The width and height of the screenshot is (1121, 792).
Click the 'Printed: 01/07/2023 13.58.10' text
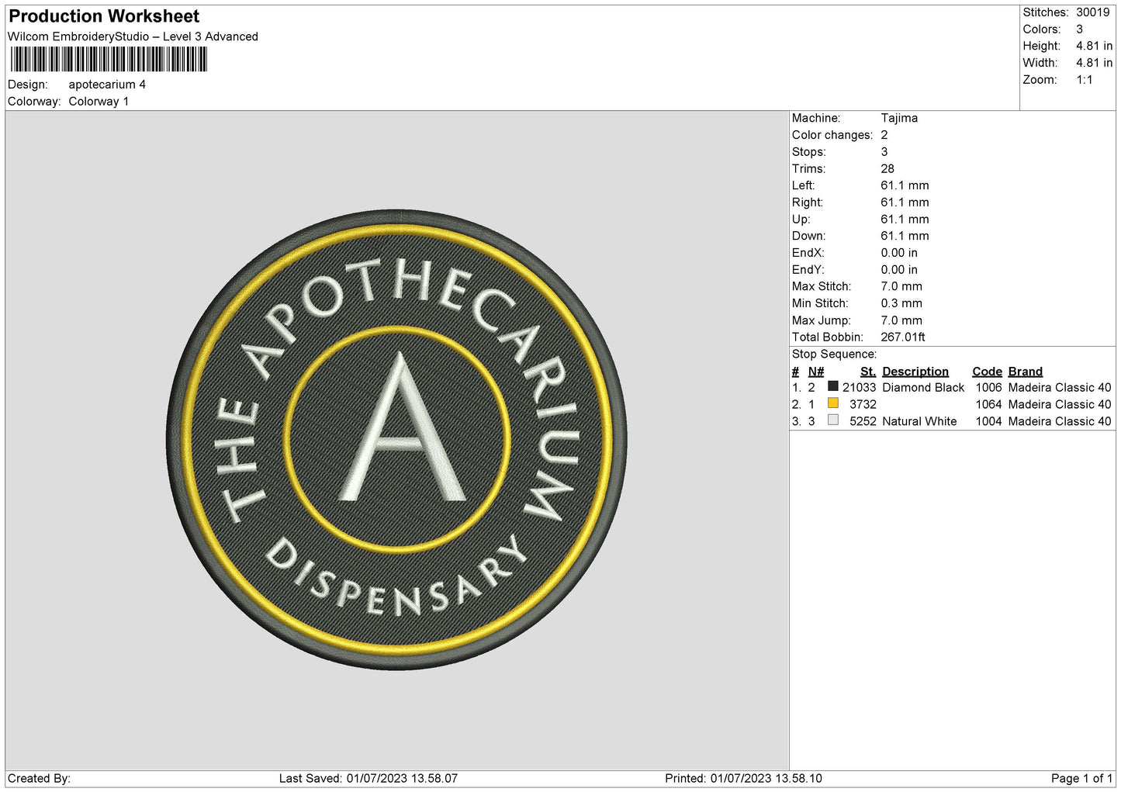click(x=743, y=779)
